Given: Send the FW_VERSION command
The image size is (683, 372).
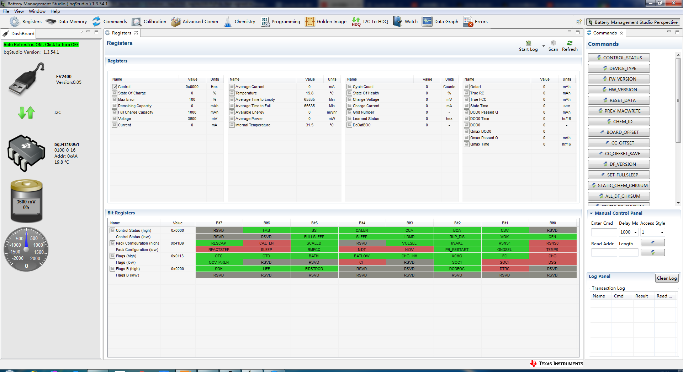Looking at the screenshot, I should pos(619,79).
